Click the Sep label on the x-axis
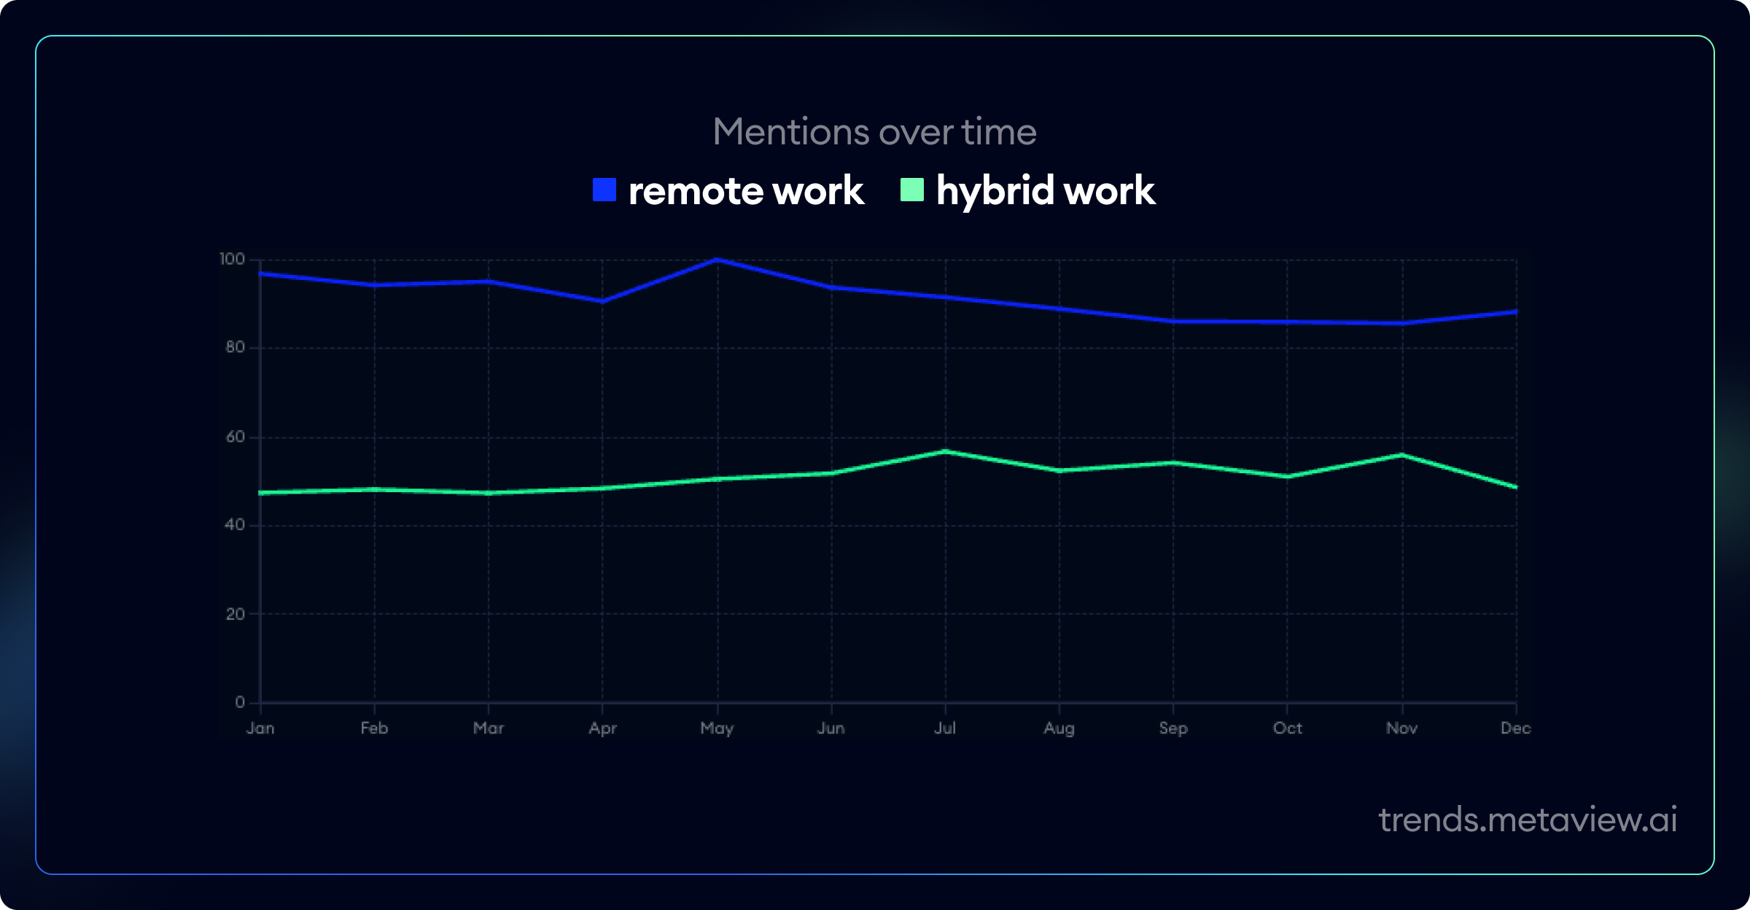The height and width of the screenshot is (910, 1750). (1173, 728)
